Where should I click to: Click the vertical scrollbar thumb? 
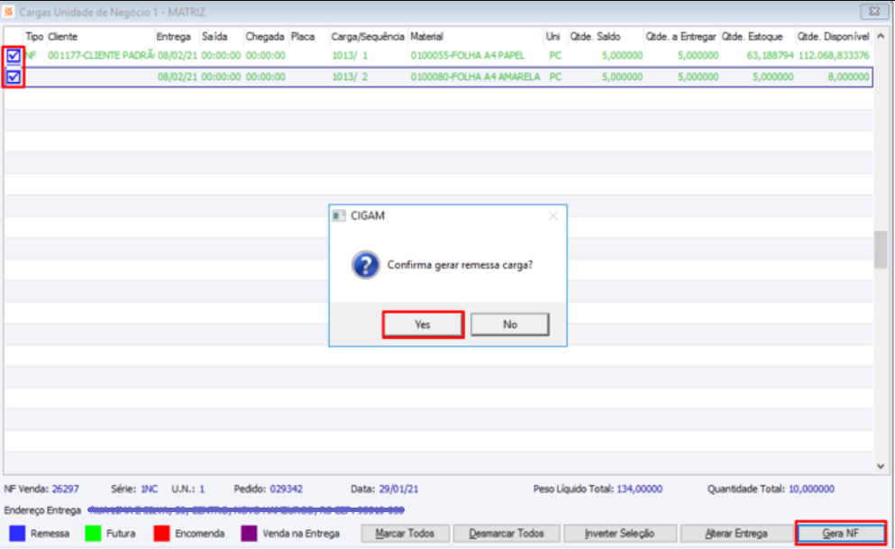[881, 250]
